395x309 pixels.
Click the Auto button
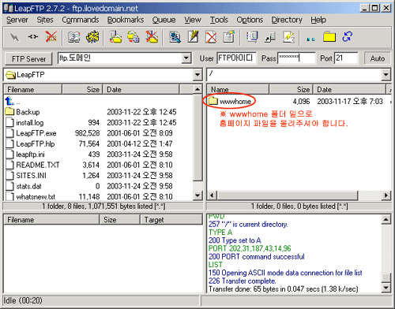pyautogui.click(x=378, y=58)
